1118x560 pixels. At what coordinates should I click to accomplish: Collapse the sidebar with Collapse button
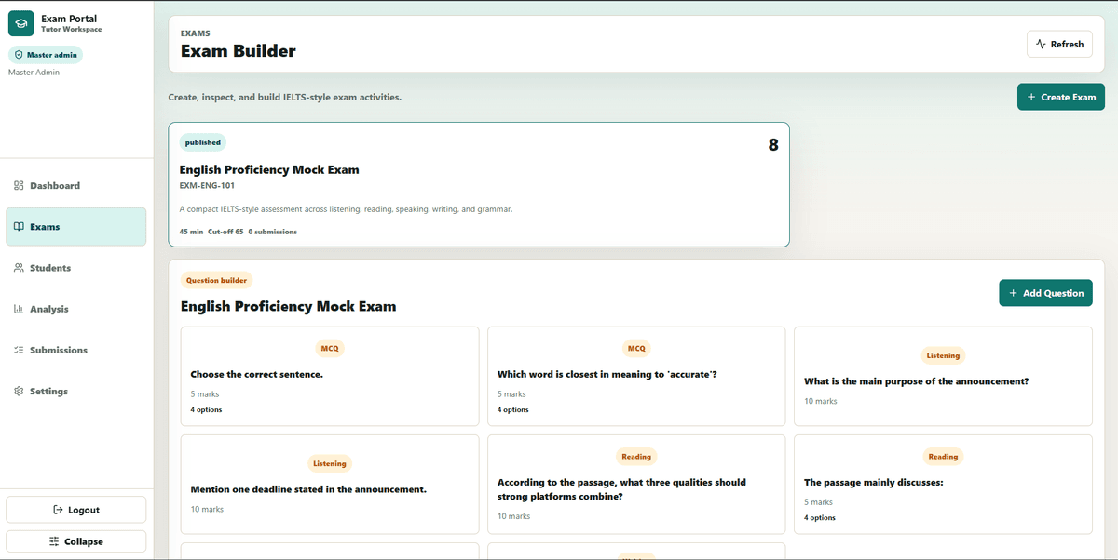point(75,541)
